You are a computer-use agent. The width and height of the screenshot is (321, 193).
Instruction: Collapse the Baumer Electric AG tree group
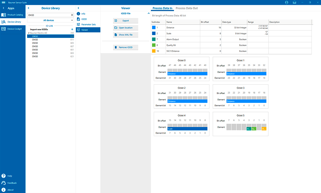click(29, 33)
